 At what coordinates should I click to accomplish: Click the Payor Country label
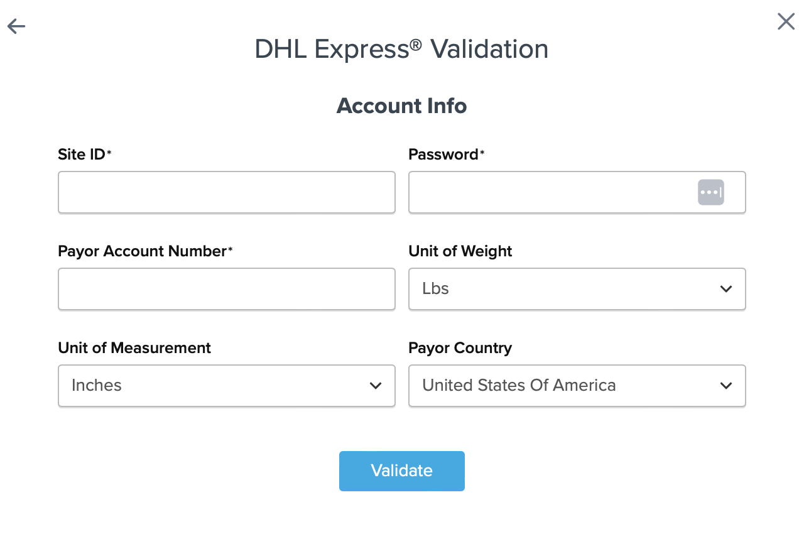tap(460, 348)
